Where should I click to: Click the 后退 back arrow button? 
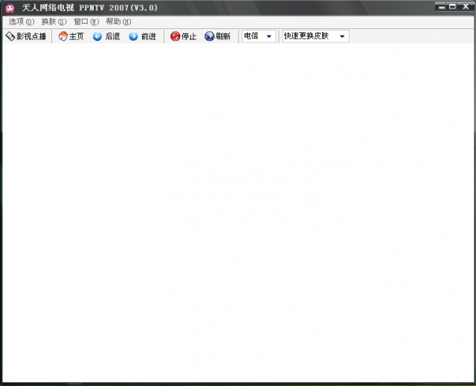coord(106,36)
